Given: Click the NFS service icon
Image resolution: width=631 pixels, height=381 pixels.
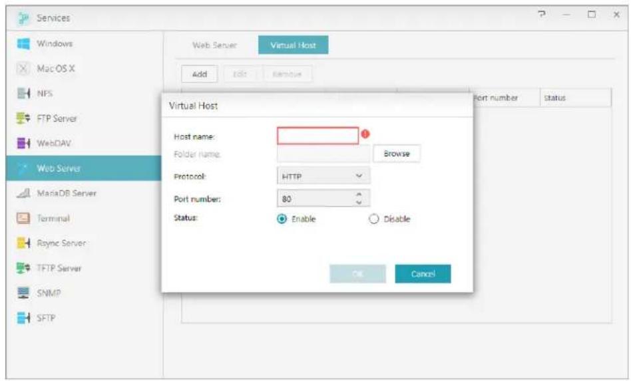Looking at the screenshot, I should coord(23,94).
